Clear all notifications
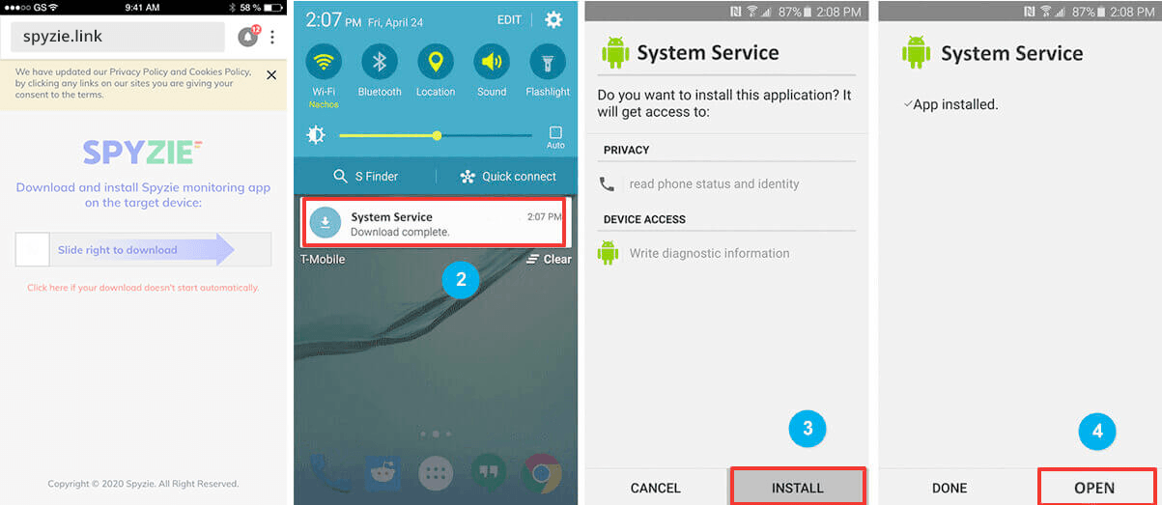Image resolution: width=1162 pixels, height=505 pixels. 549,259
